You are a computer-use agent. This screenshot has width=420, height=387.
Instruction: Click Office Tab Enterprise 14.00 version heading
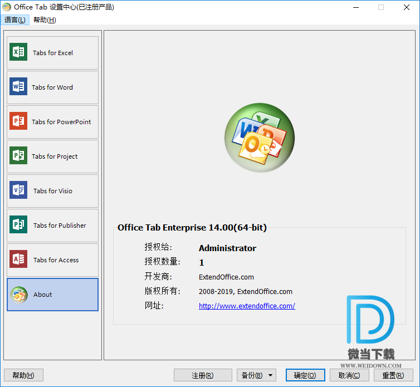[x=192, y=227]
